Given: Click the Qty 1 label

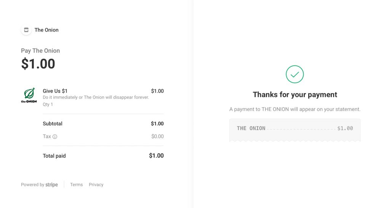Looking at the screenshot, I should click(48, 105).
